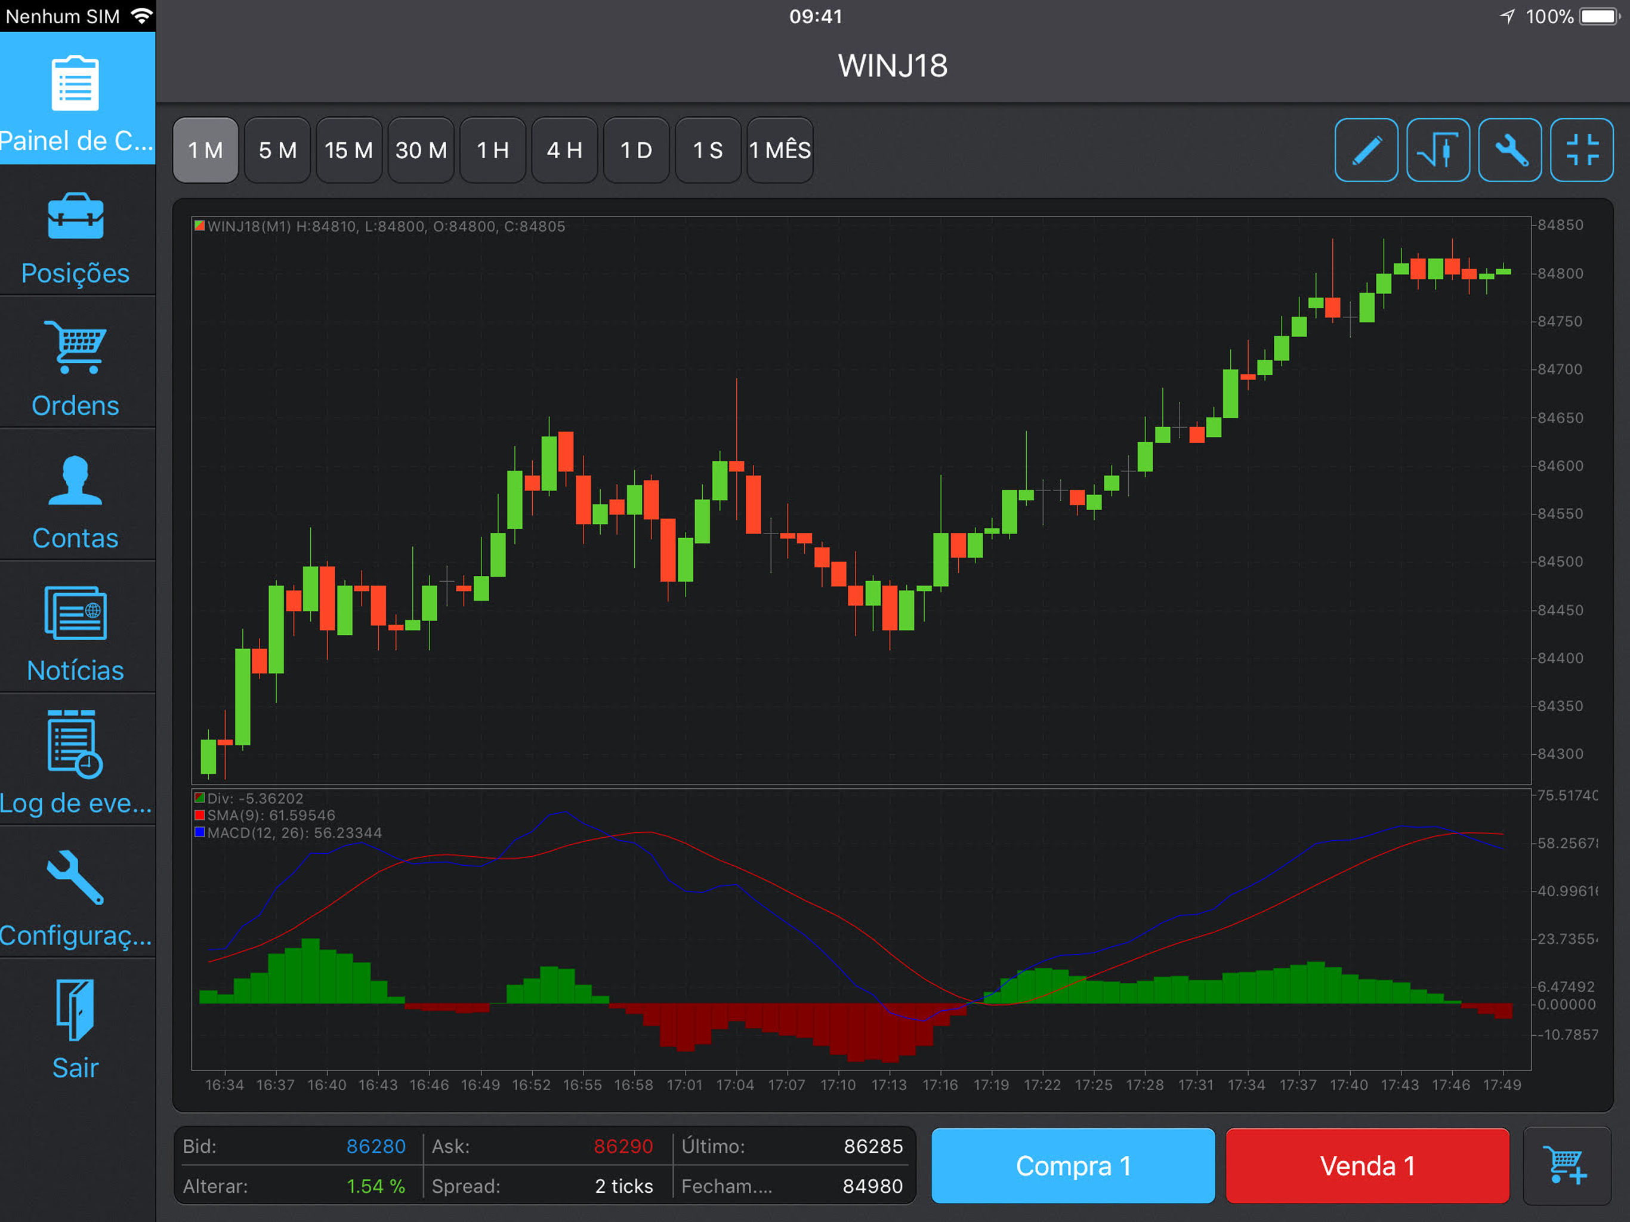Open chart settings wrench in toolbar
The image size is (1630, 1222).
click(x=1509, y=150)
